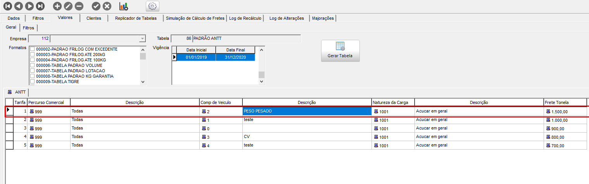
Task: Open lookup icon for Percurso in tarifa 2
Action: click(x=32, y=120)
